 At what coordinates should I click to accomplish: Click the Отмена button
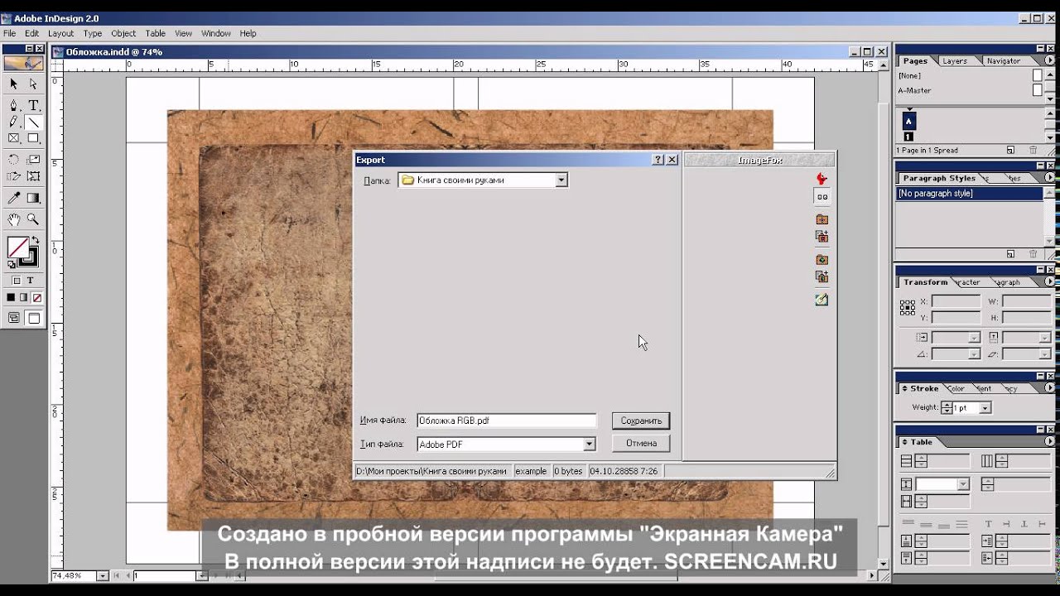(641, 443)
